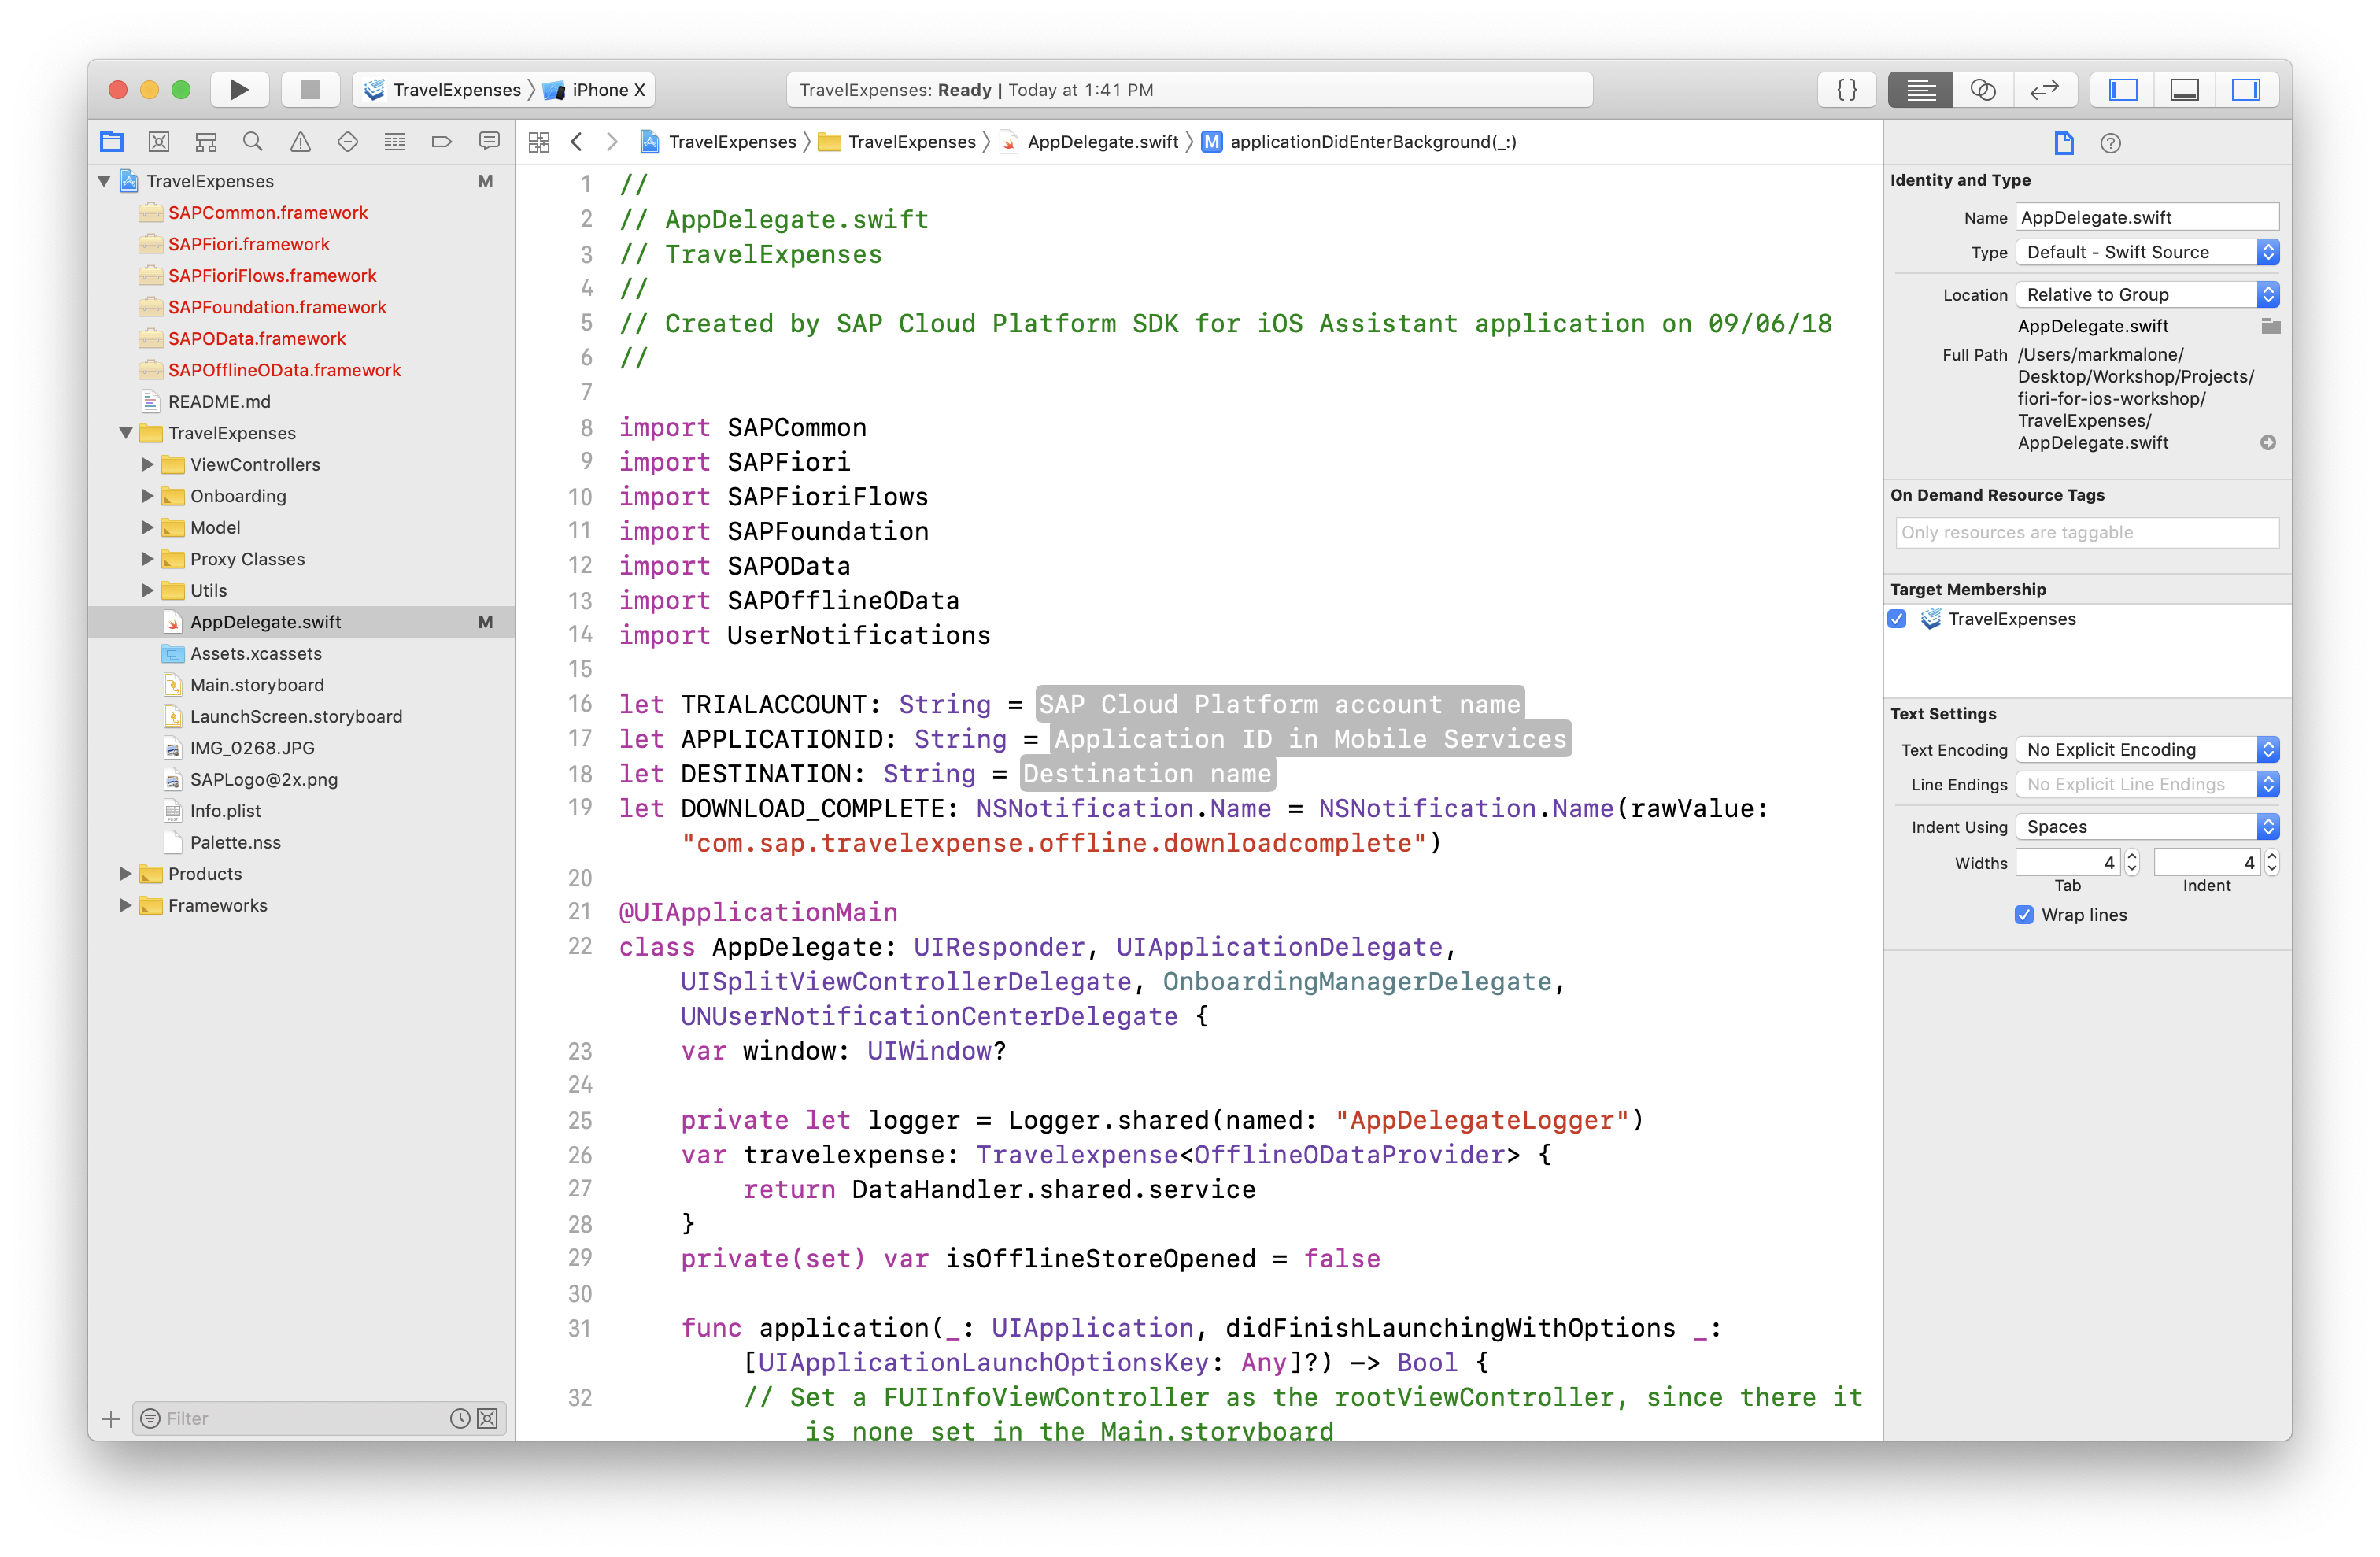Open the Breakpoint navigator
Image resolution: width=2380 pixels, height=1557 pixels.
[x=442, y=142]
